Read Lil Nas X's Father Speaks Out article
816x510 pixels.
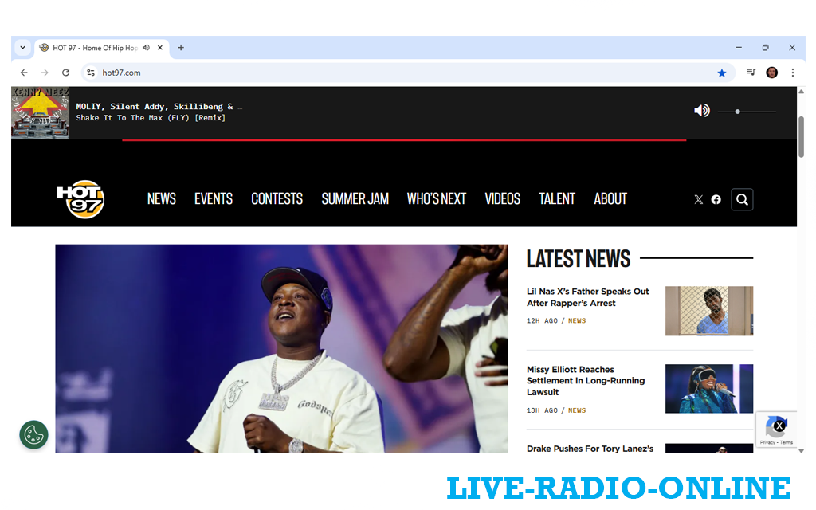click(587, 297)
